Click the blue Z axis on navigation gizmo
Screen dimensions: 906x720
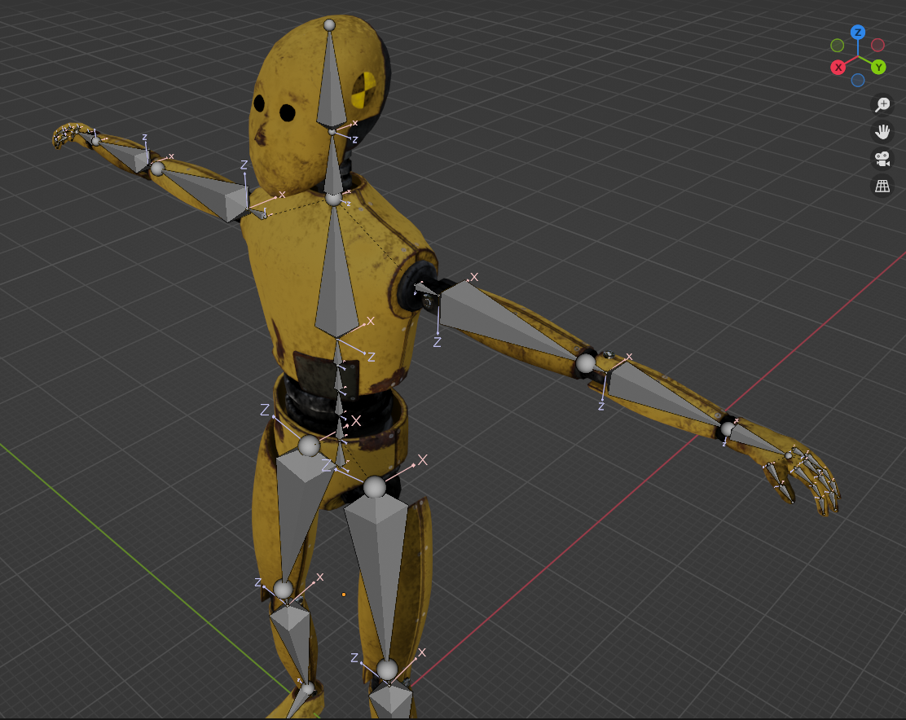(x=857, y=33)
